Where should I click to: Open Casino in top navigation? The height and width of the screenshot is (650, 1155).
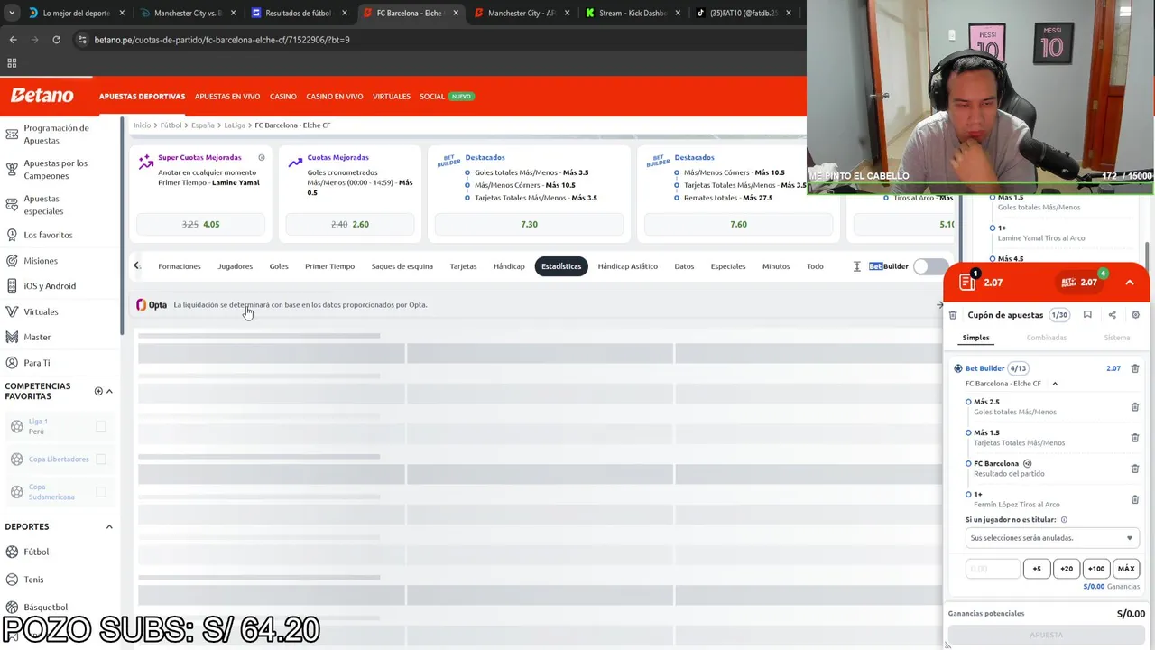(282, 97)
